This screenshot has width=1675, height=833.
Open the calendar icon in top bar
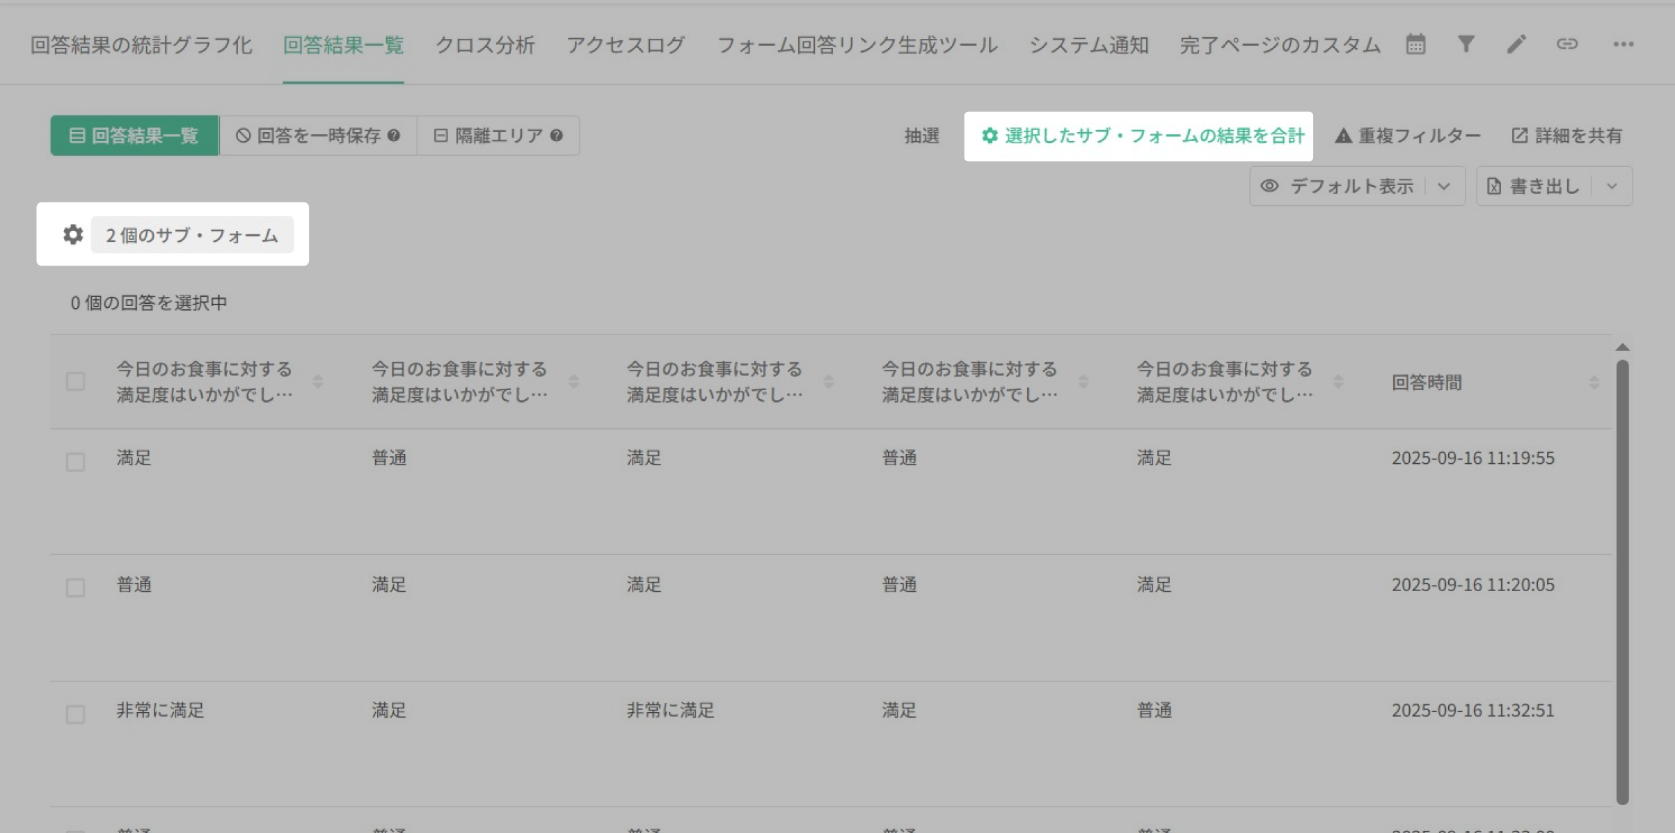tap(1415, 44)
